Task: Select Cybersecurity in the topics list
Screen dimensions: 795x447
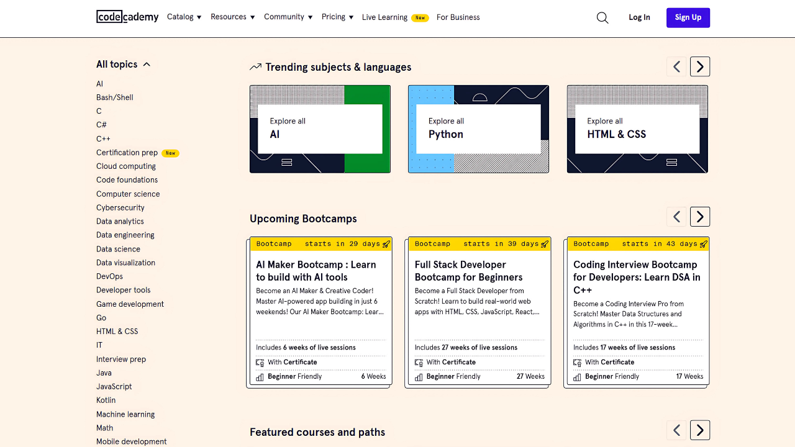Action: coord(120,207)
